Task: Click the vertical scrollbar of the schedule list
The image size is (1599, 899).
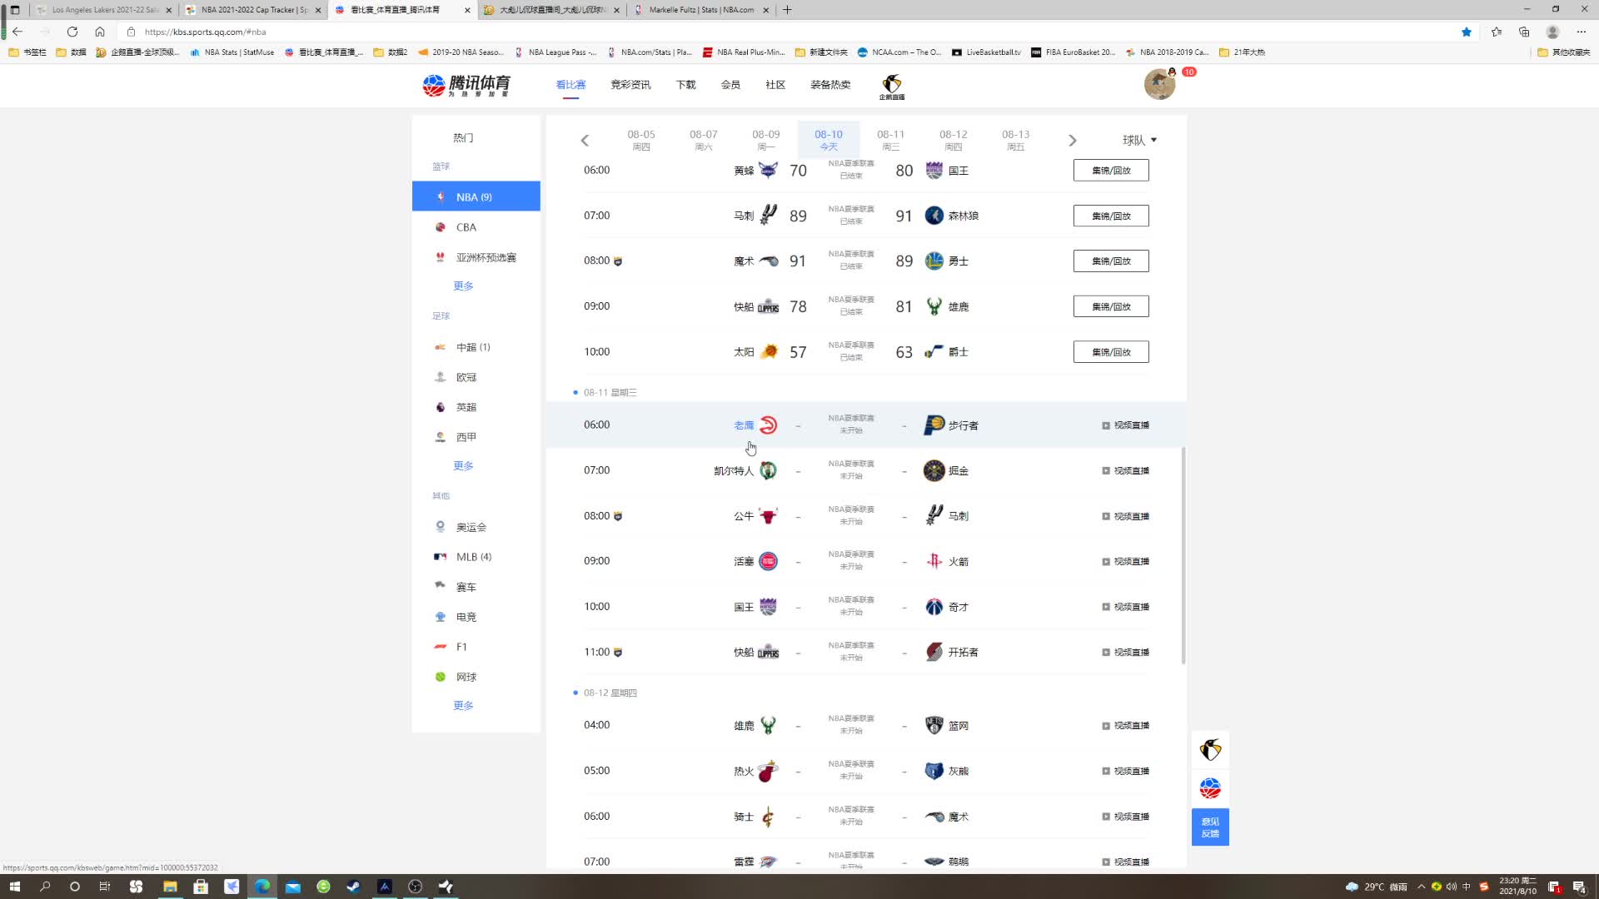Action: 1183,555
